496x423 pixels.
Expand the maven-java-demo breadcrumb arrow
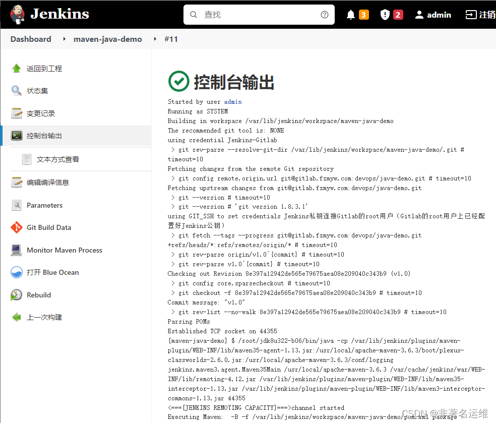coord(155,39)
